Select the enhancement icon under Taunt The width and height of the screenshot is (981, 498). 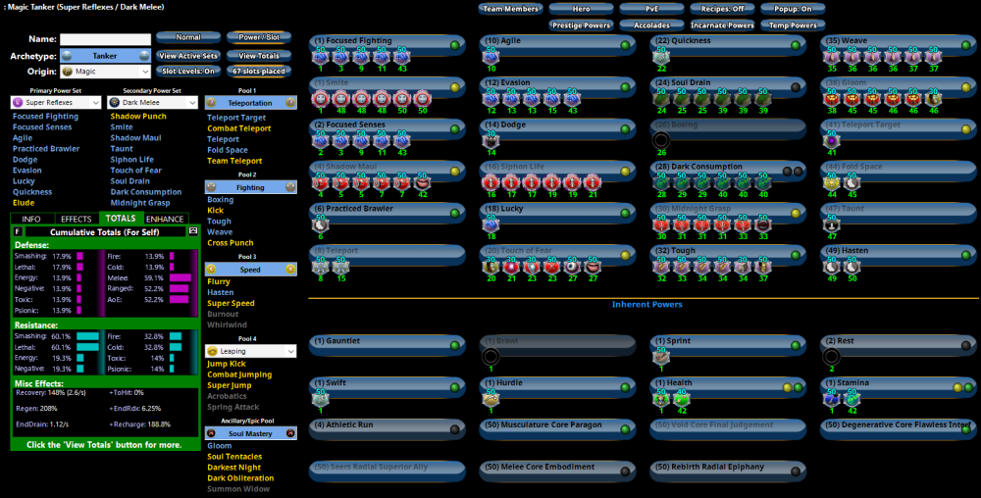click(x=832, y=224)
